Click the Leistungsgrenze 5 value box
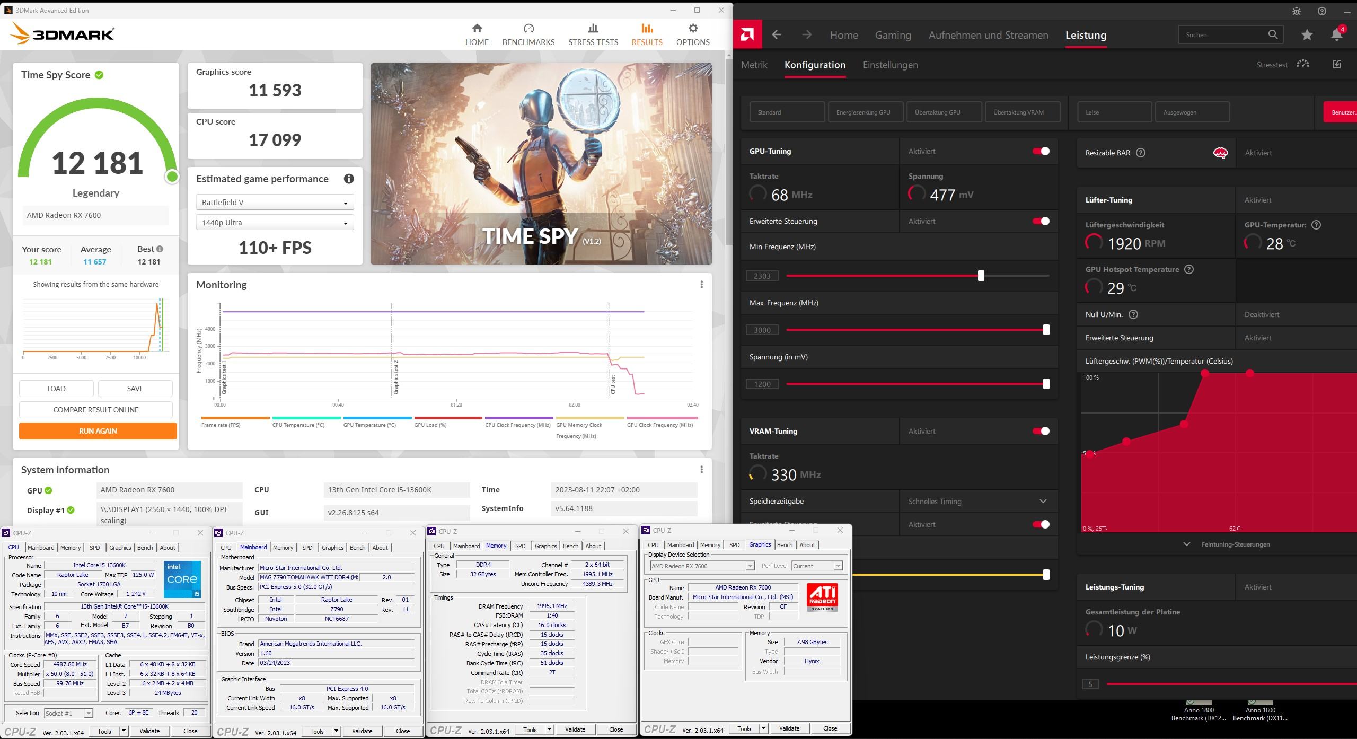The height and width of the screenshot is (739, 1357). click(1090, 684)
